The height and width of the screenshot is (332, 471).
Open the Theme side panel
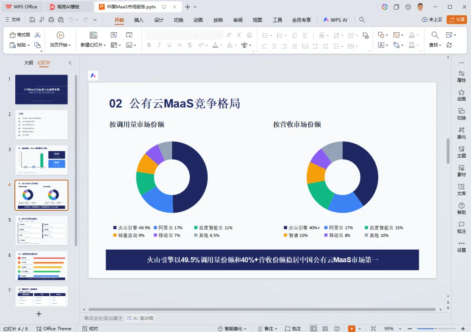point(461,152)
